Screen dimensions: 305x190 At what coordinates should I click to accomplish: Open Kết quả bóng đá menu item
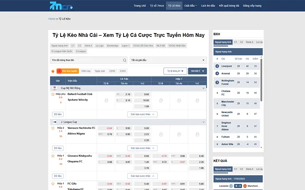click(229, 6)
